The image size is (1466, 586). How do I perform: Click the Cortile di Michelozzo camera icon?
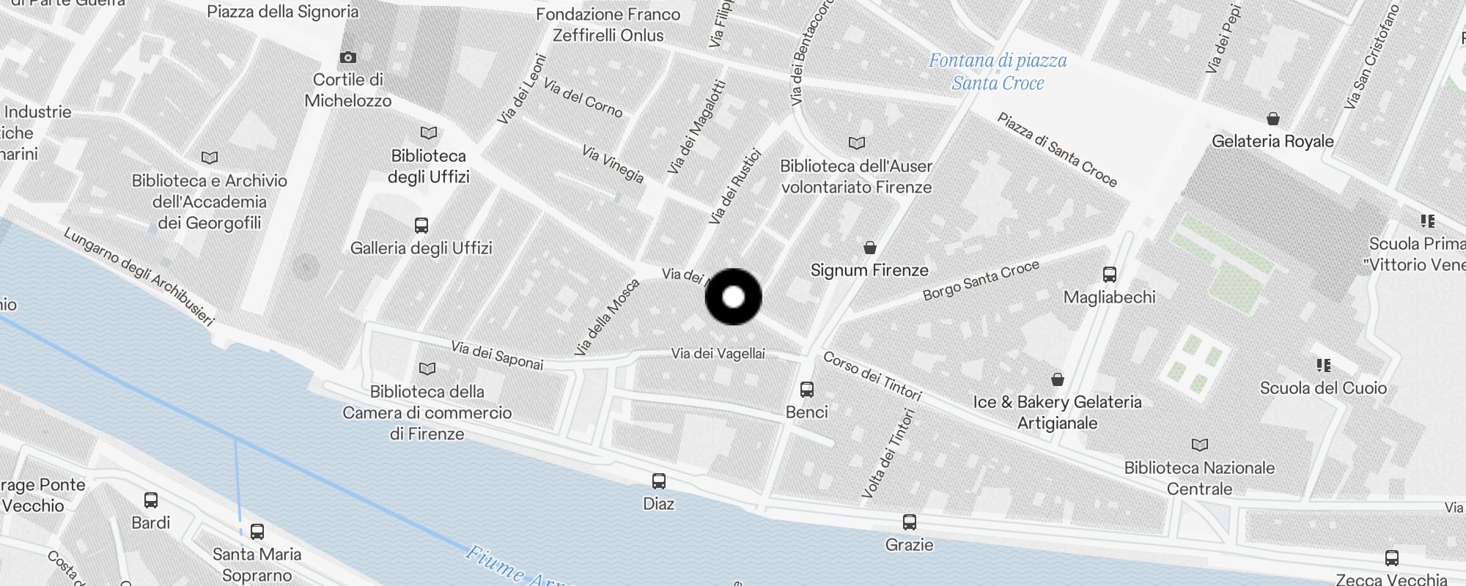348,57
